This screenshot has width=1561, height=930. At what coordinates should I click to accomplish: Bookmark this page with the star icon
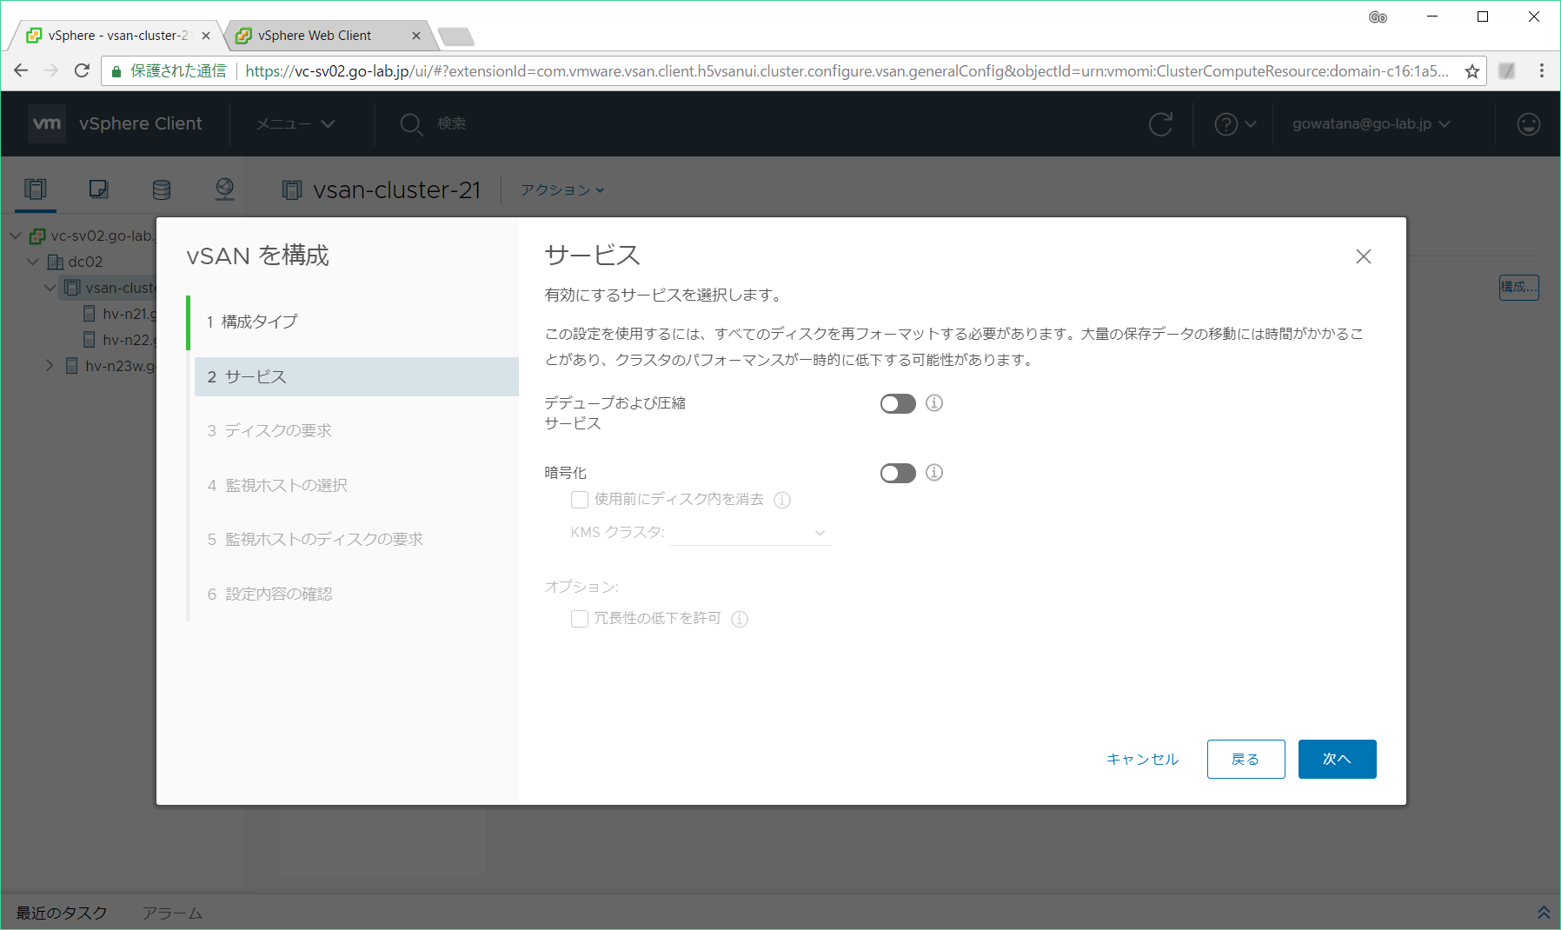[1472, 71]
